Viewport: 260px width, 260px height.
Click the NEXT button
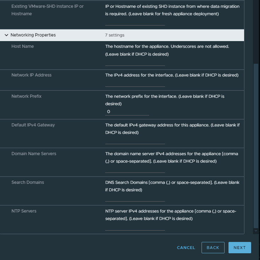point(239,248)
